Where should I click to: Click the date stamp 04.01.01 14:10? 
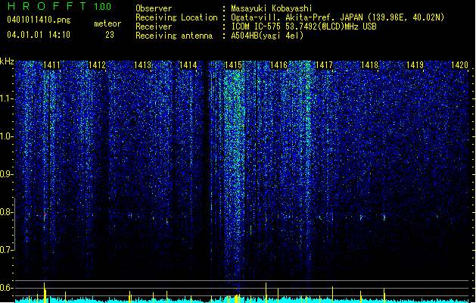point(39,34)
